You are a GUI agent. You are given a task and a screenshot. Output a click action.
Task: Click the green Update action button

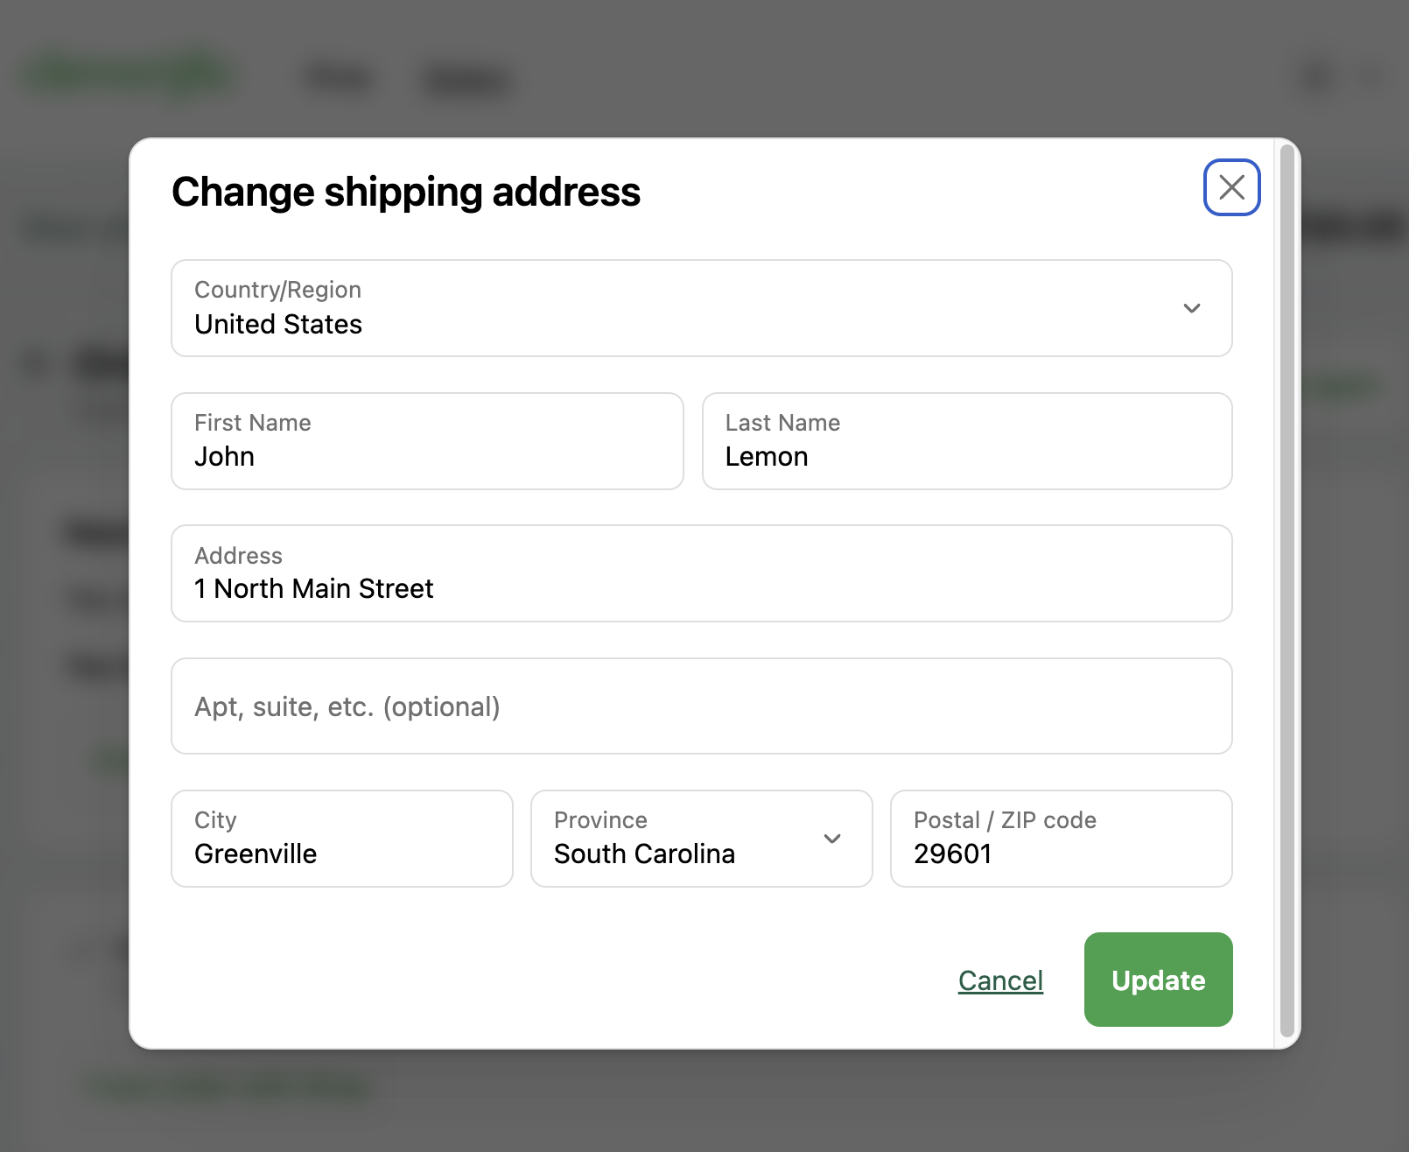[1157, 980]
